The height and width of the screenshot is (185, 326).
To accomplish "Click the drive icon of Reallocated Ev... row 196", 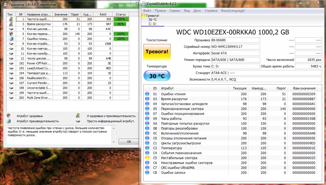I will [x=11, y=78].
